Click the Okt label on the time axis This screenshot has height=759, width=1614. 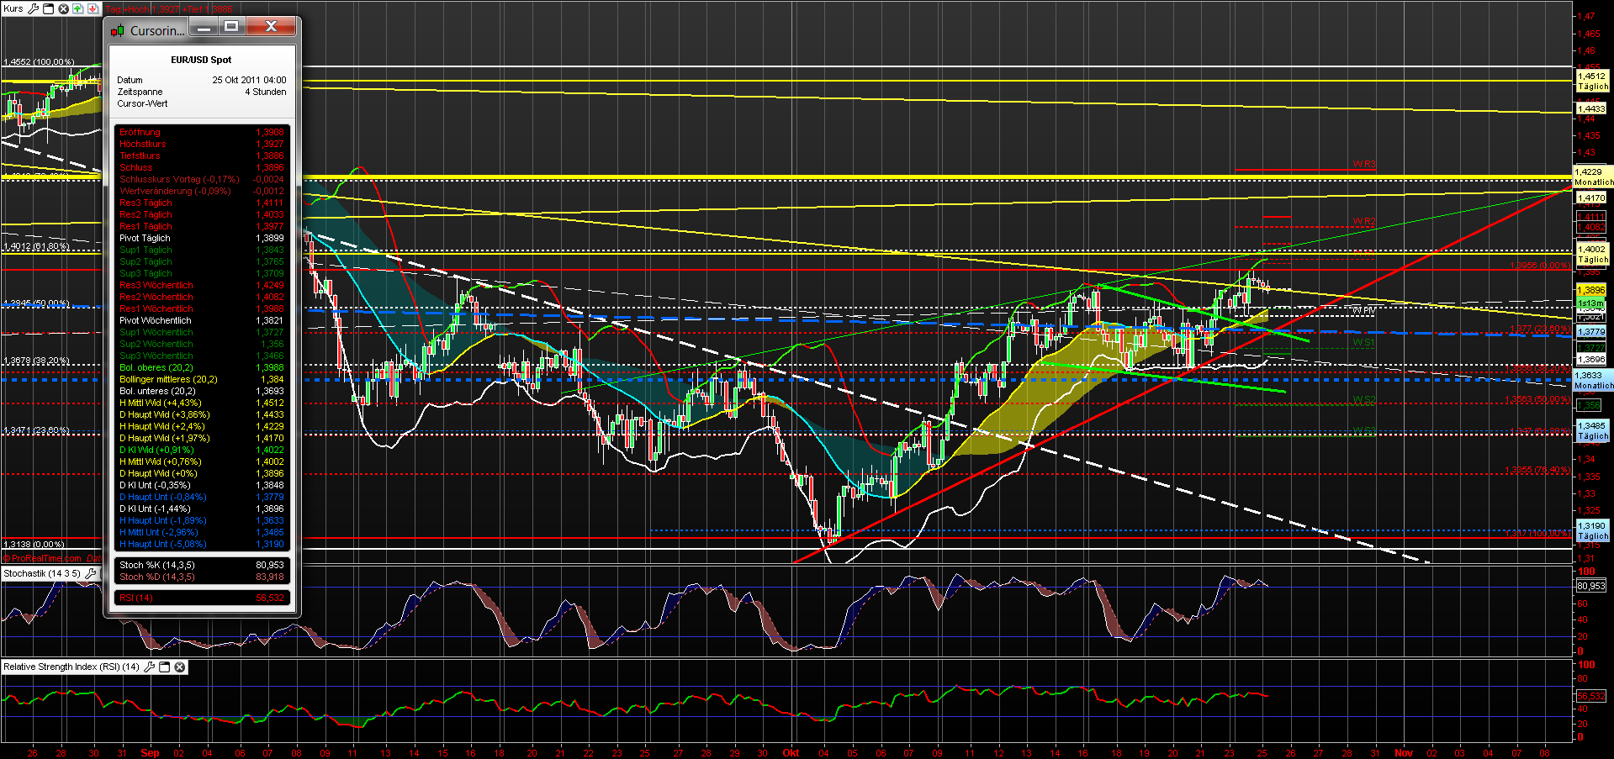coord(791,752)
